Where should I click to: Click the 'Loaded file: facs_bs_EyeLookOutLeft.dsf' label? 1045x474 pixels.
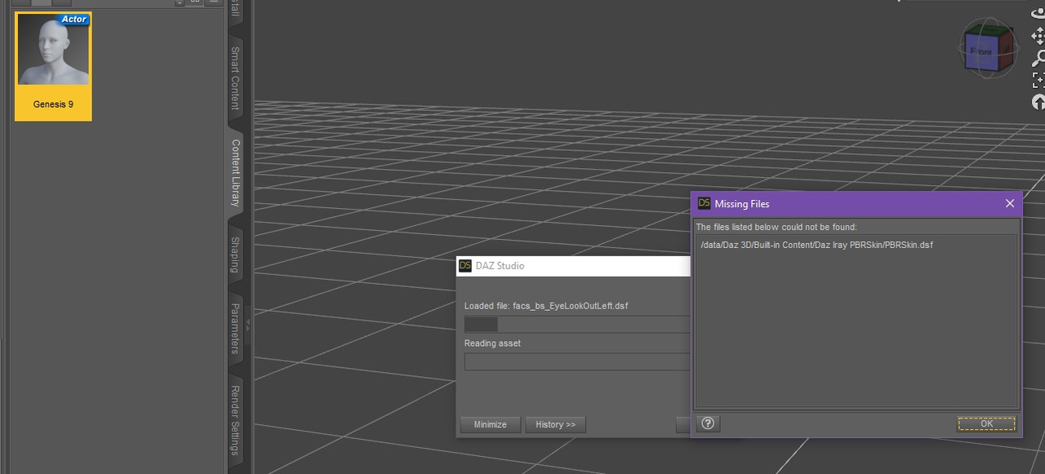(x=546, y=306)
